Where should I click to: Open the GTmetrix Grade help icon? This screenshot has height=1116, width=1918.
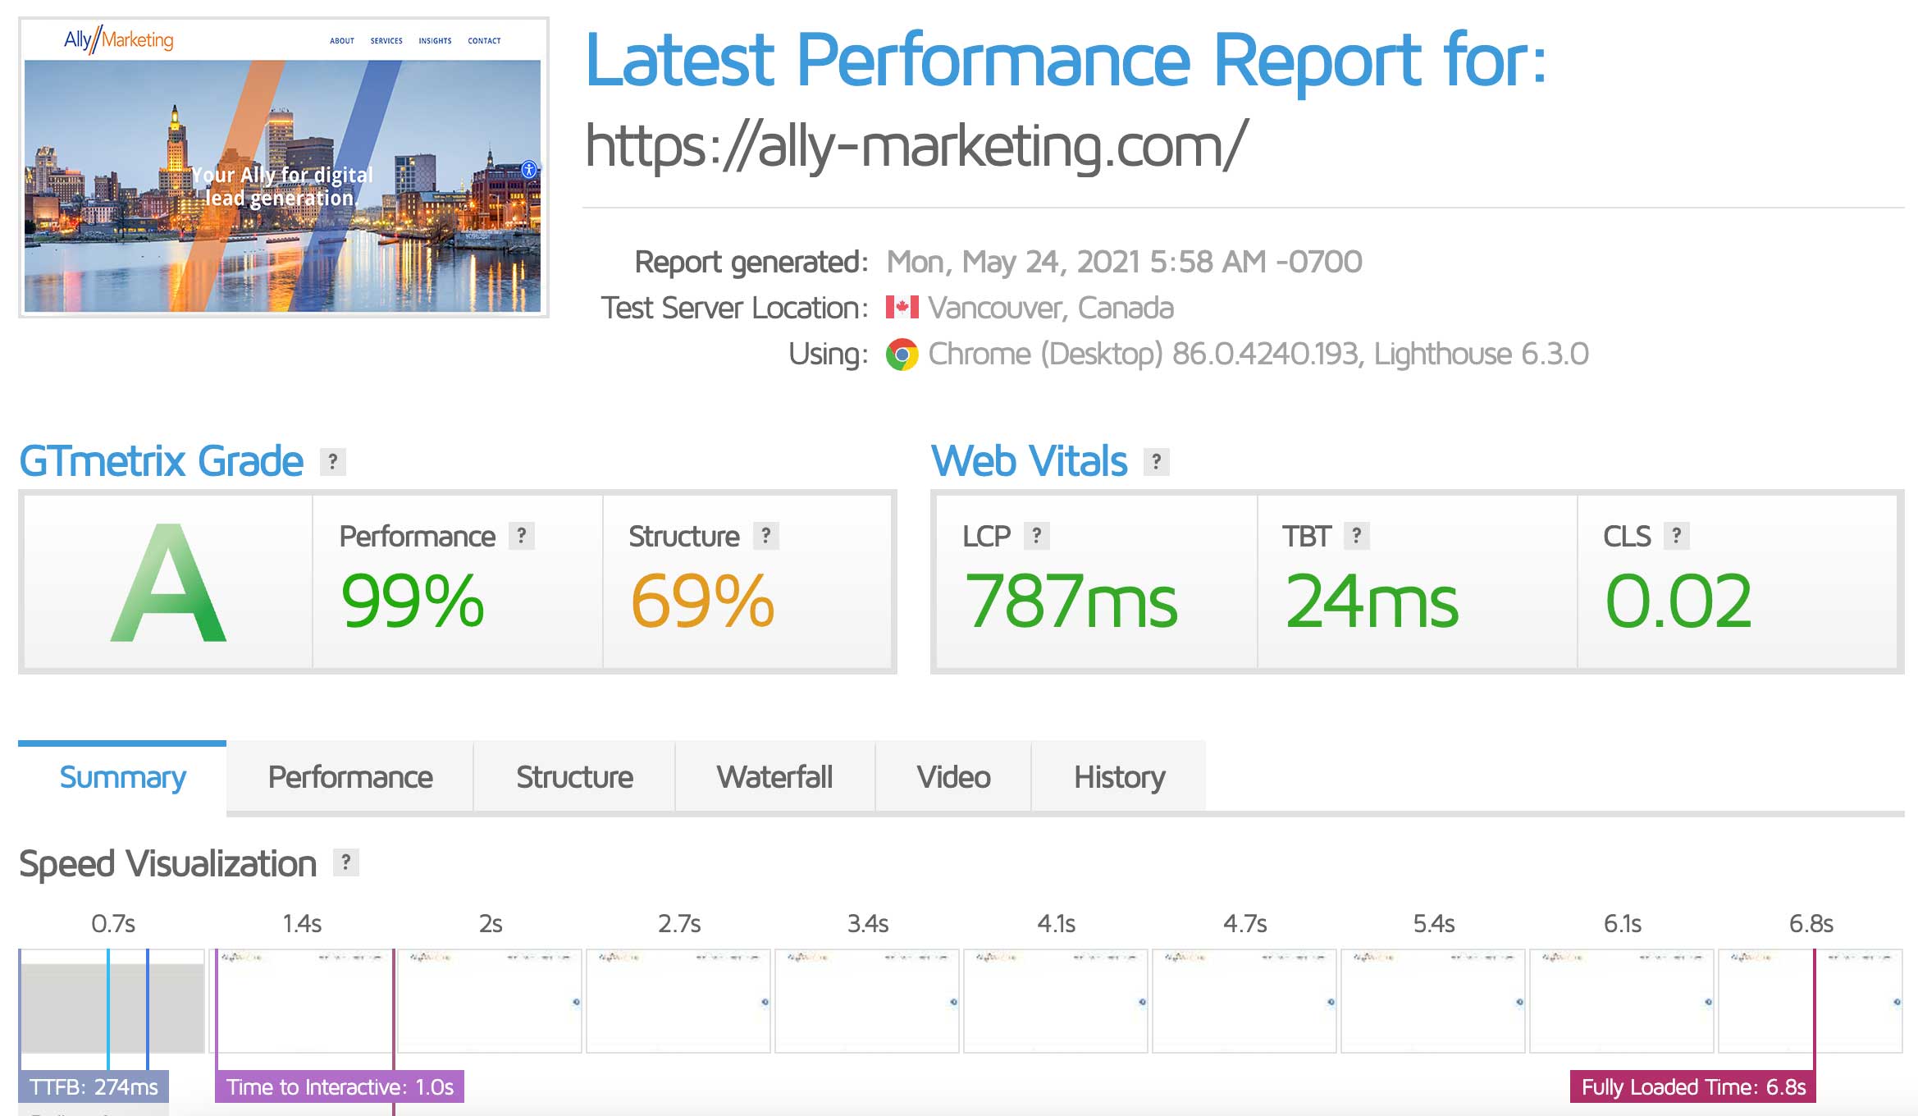coord(331,460)
